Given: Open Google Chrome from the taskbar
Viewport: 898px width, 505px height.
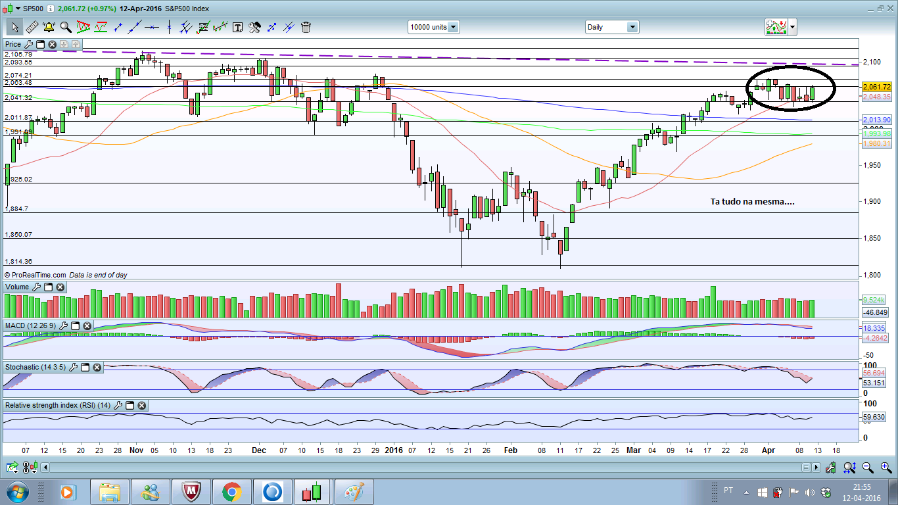Looking at the screenshot, I should (x=231, y=491).
